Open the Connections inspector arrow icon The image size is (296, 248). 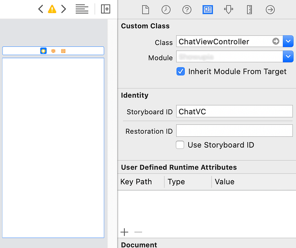(270, 10)
